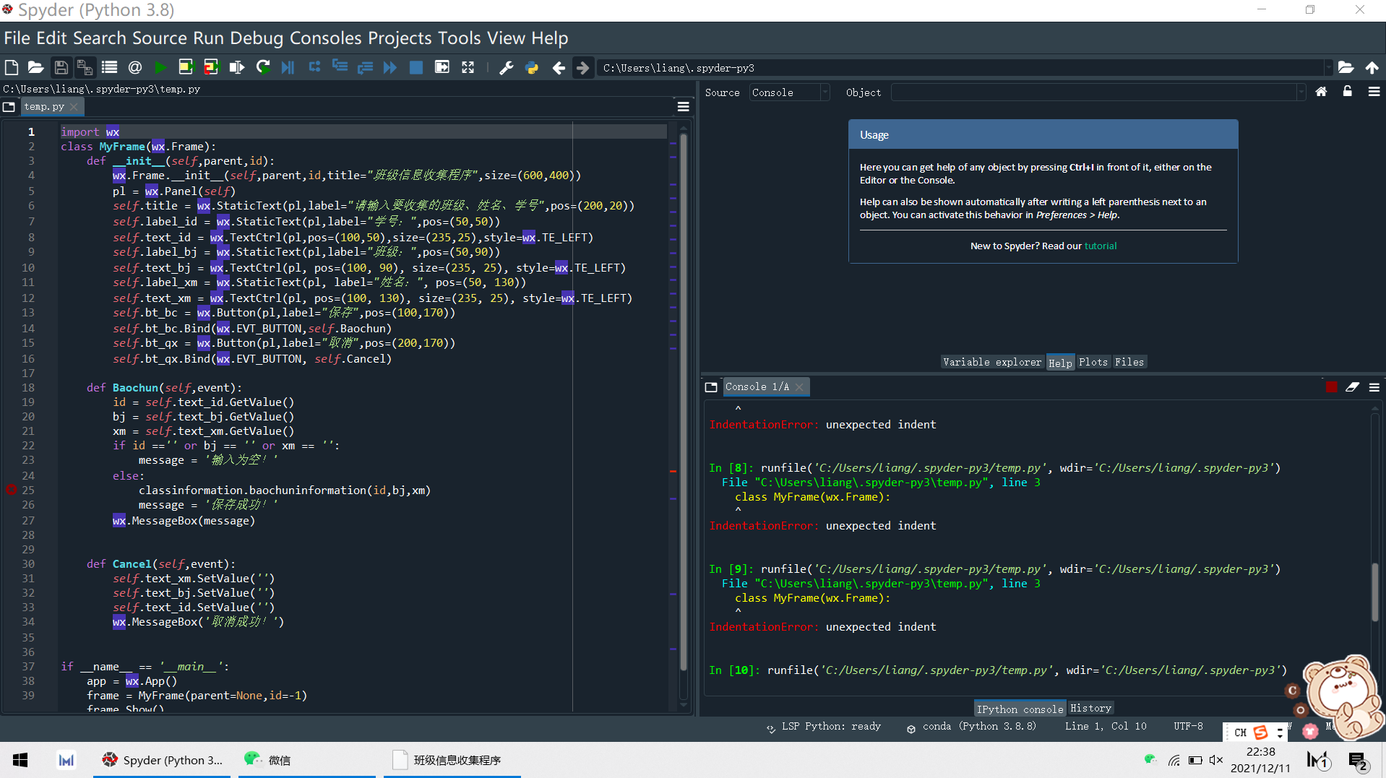The height and width of the screenshot is (778, 1386).
Task: Clear console with the eraser icon
Action: pyautogui.click(x=1352, y=387)
